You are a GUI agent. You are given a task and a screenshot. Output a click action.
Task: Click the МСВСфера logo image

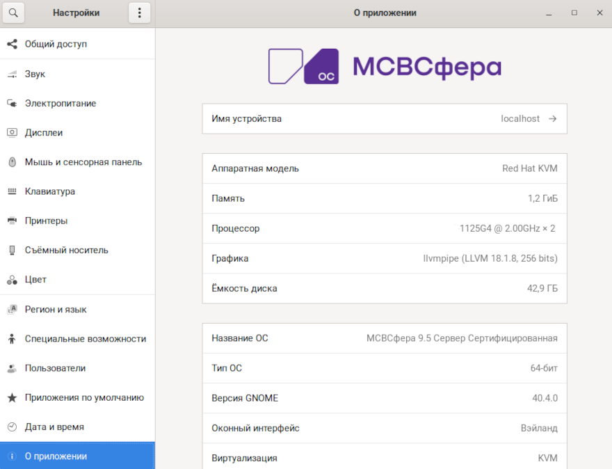pyautogui.click(x=384, y=66)
